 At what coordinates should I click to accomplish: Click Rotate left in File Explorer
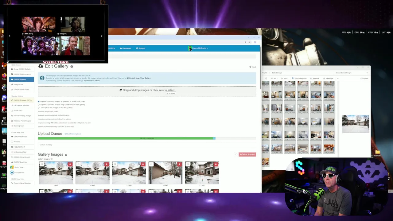coord(315,79)
